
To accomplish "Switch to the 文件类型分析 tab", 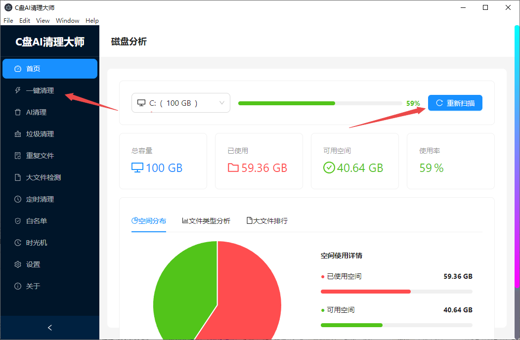I will click(206, 221).
